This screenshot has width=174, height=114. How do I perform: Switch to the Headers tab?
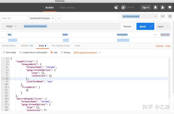tap(27, 46)
